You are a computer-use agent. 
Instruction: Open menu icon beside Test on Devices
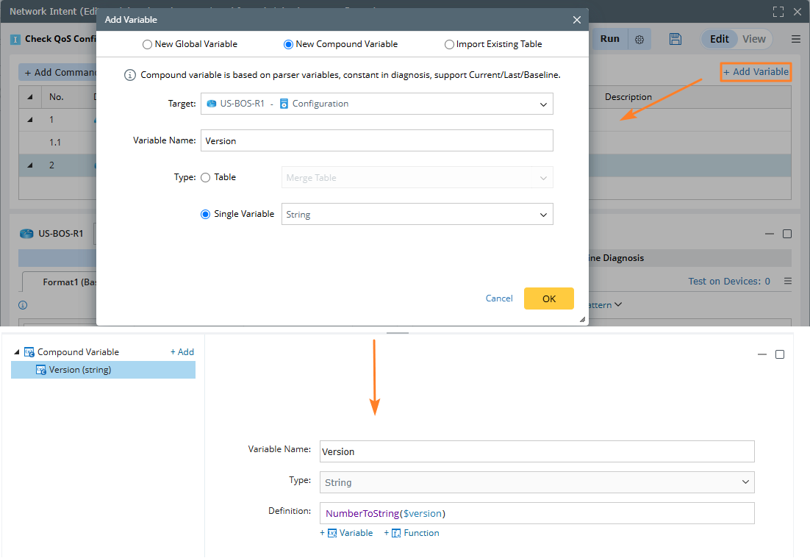[787, 281]
